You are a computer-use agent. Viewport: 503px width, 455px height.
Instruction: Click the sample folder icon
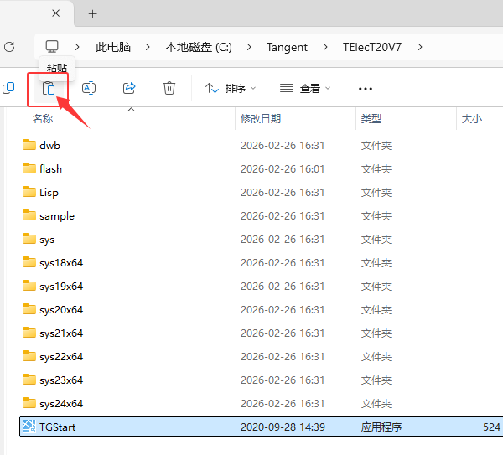pos(29,215)
